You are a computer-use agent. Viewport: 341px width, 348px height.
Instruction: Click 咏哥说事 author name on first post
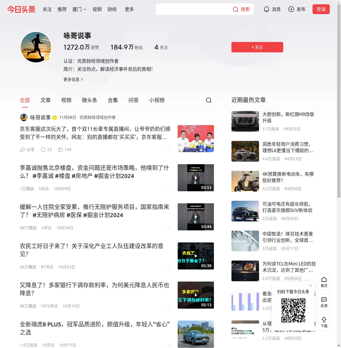pyautogui.click(x=40, y=117)
